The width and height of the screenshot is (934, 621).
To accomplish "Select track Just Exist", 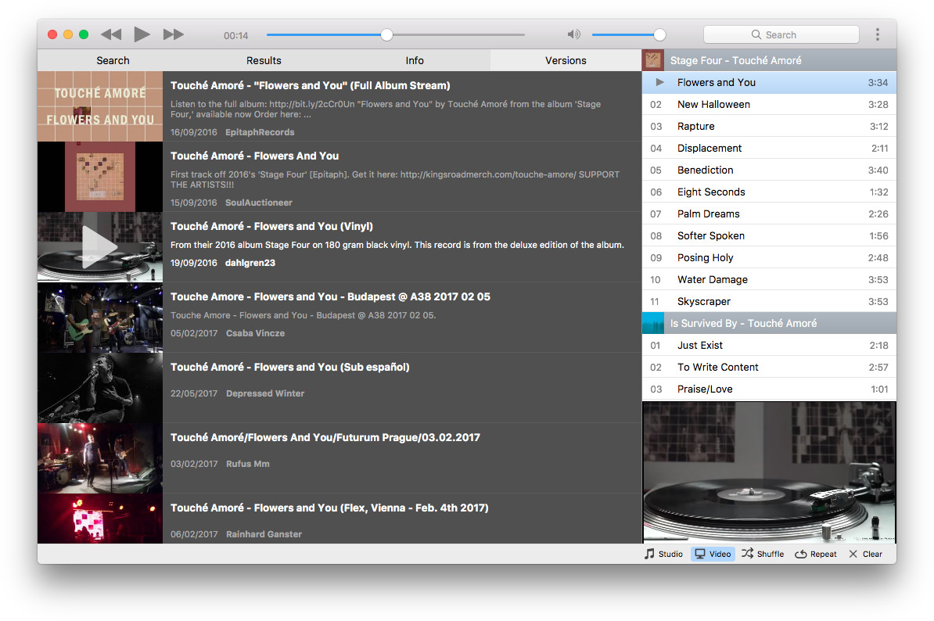I will pyautogui.click(x=769, y=346).
